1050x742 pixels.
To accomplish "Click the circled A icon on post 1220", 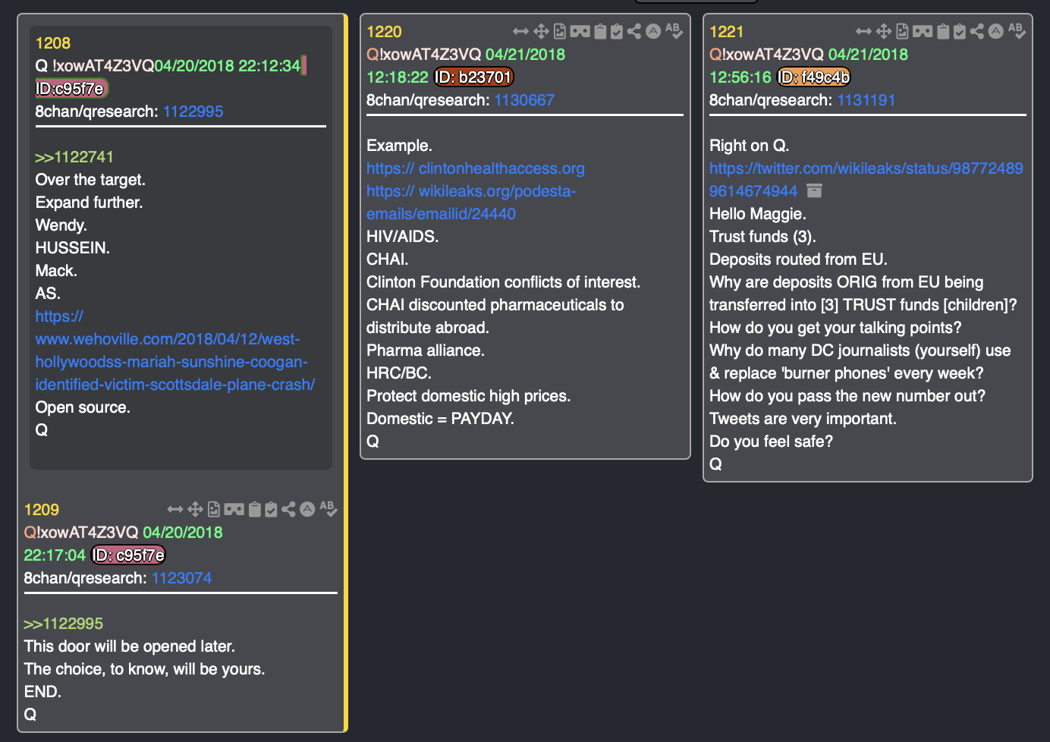I will (x=653, y=31).
